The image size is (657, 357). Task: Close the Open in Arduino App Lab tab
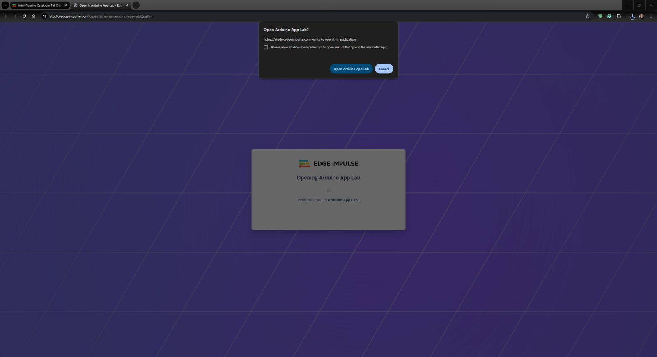point(126,5)
